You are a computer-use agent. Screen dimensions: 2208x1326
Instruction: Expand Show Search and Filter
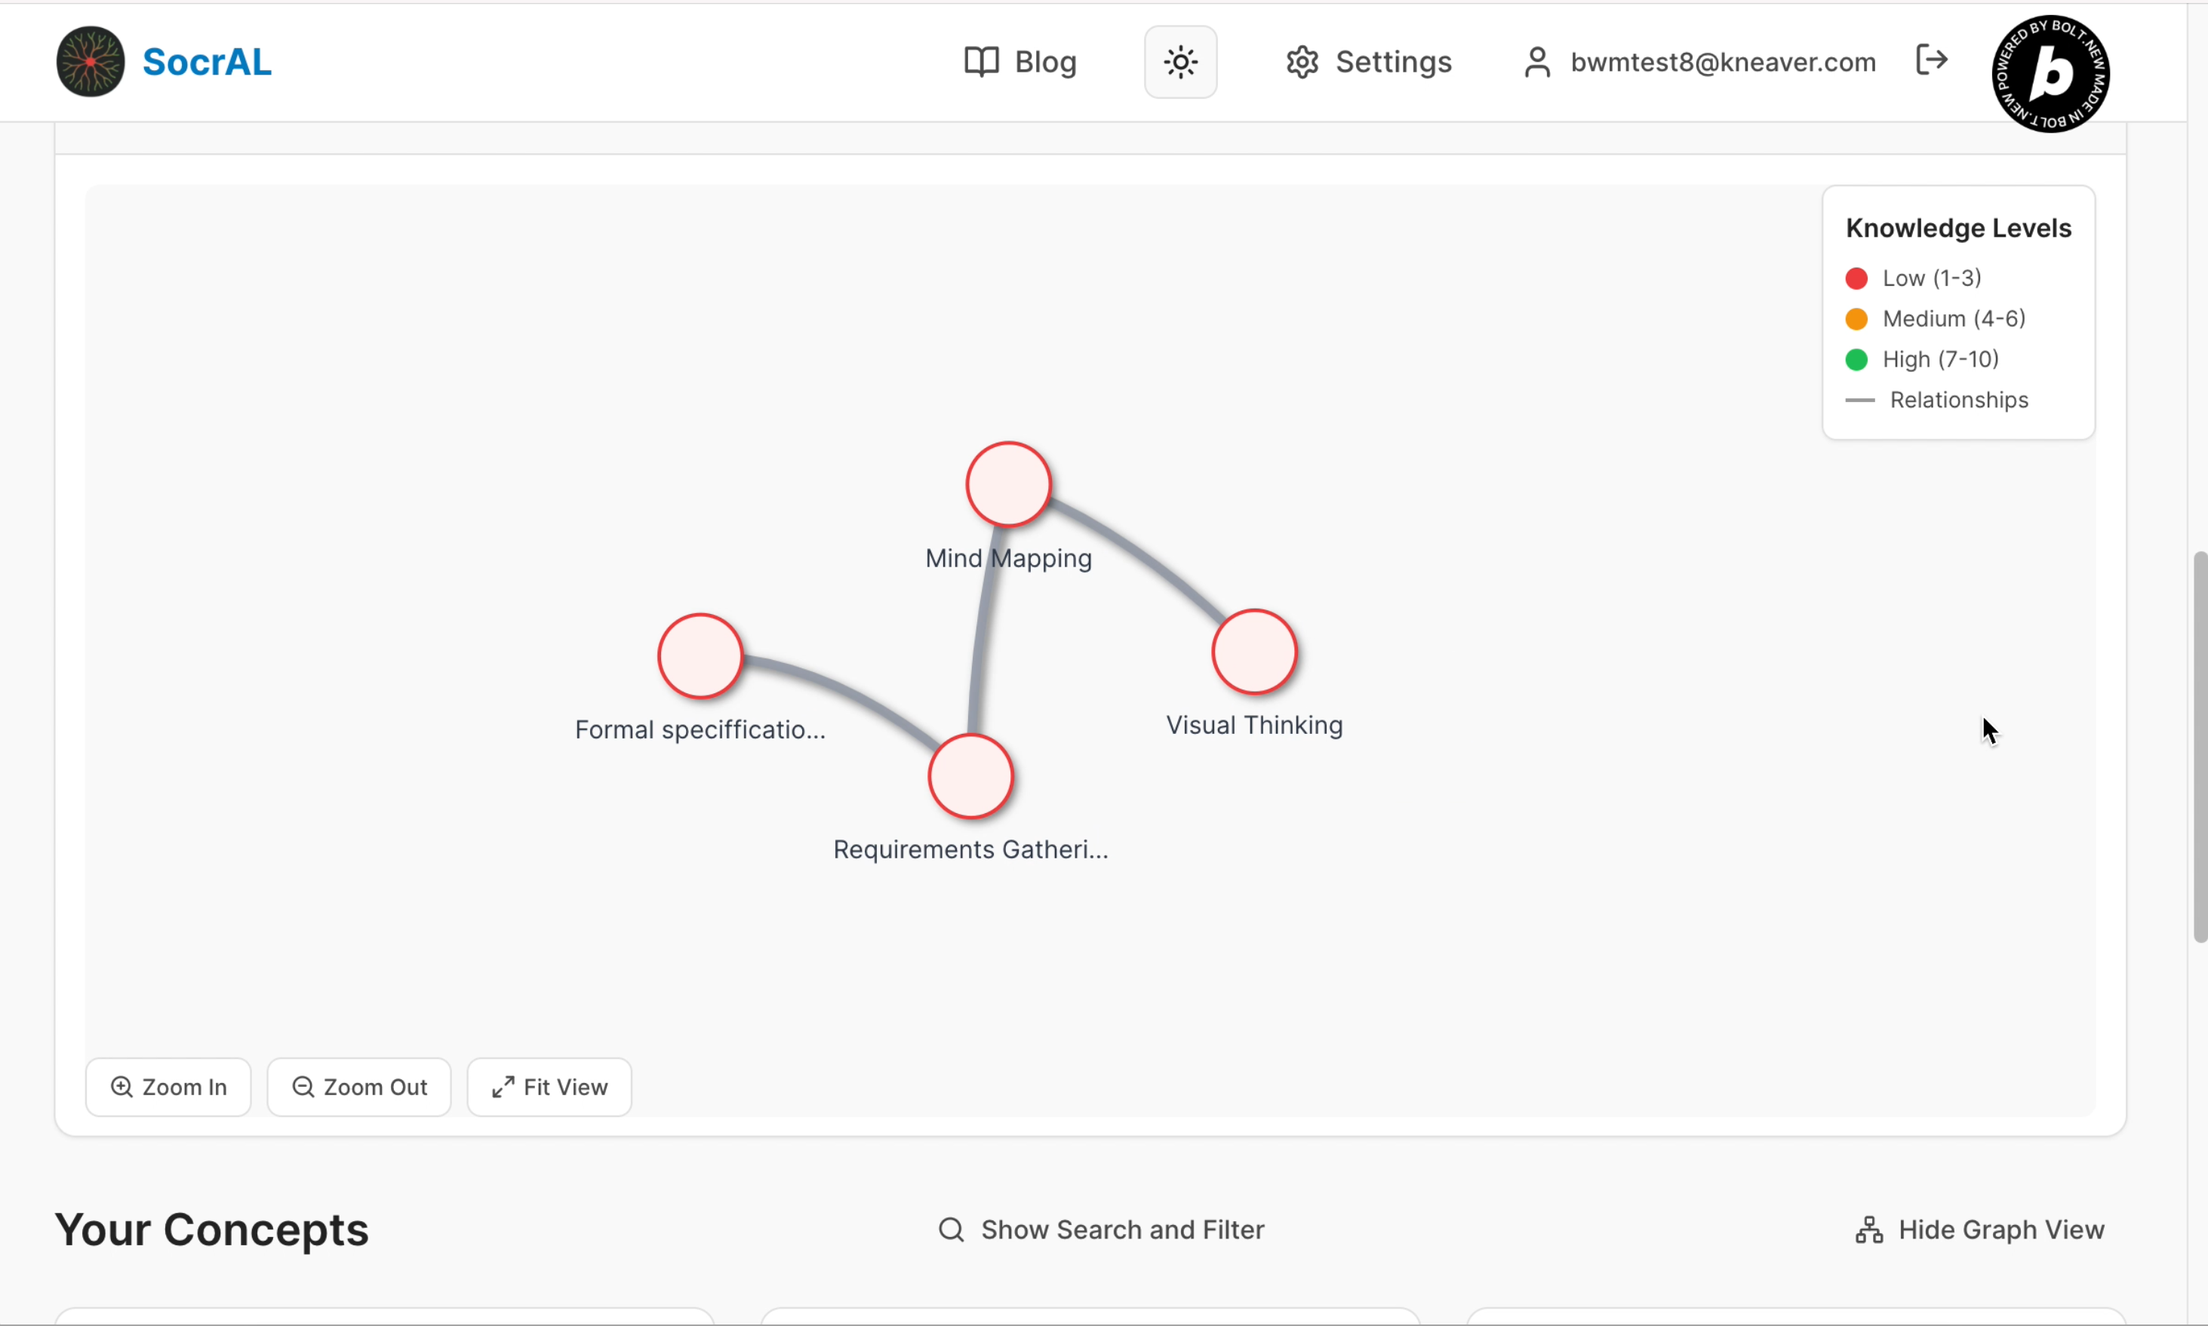(x=1100, y=1229)
